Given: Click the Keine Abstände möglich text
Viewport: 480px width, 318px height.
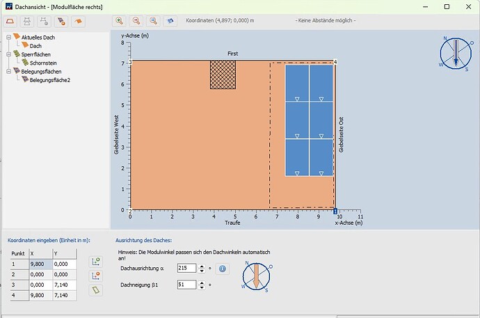Looking at the screenshot, I should click(326, 20).
